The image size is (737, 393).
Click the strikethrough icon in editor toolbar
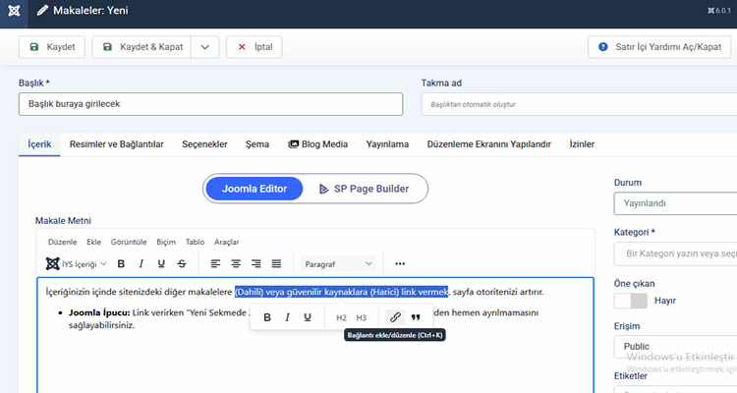coord(182,264)
